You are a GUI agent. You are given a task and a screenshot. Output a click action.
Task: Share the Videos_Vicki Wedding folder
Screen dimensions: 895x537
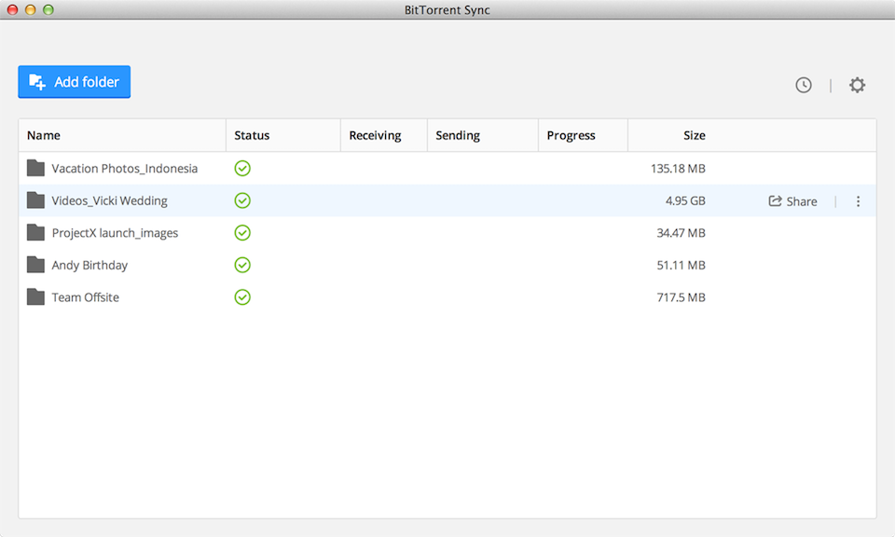point(792,200)
